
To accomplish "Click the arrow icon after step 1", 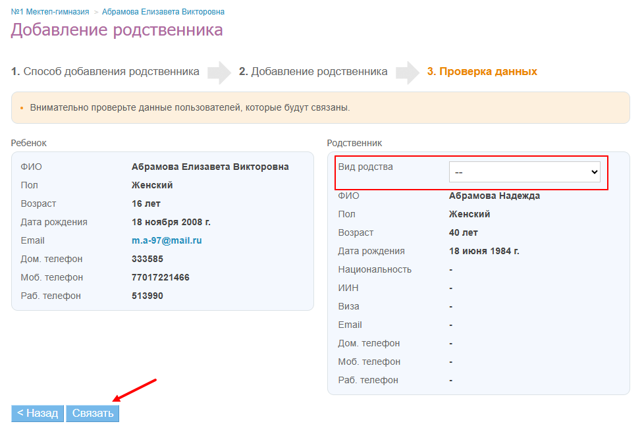I will point(219,72).
